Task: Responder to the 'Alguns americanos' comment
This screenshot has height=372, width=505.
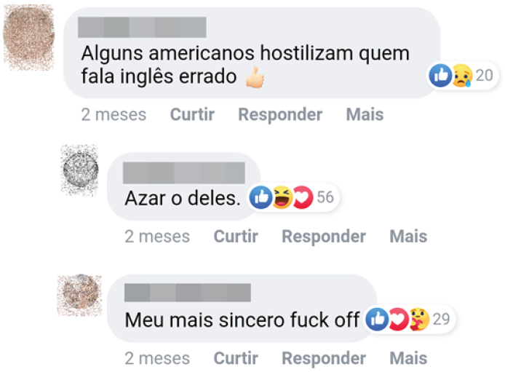Action: point(280,114)
